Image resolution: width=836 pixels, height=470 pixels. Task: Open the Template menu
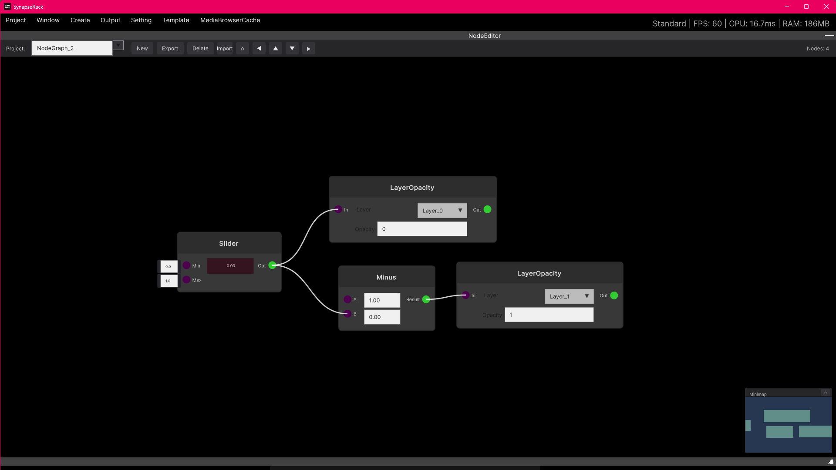coord(176,20)
